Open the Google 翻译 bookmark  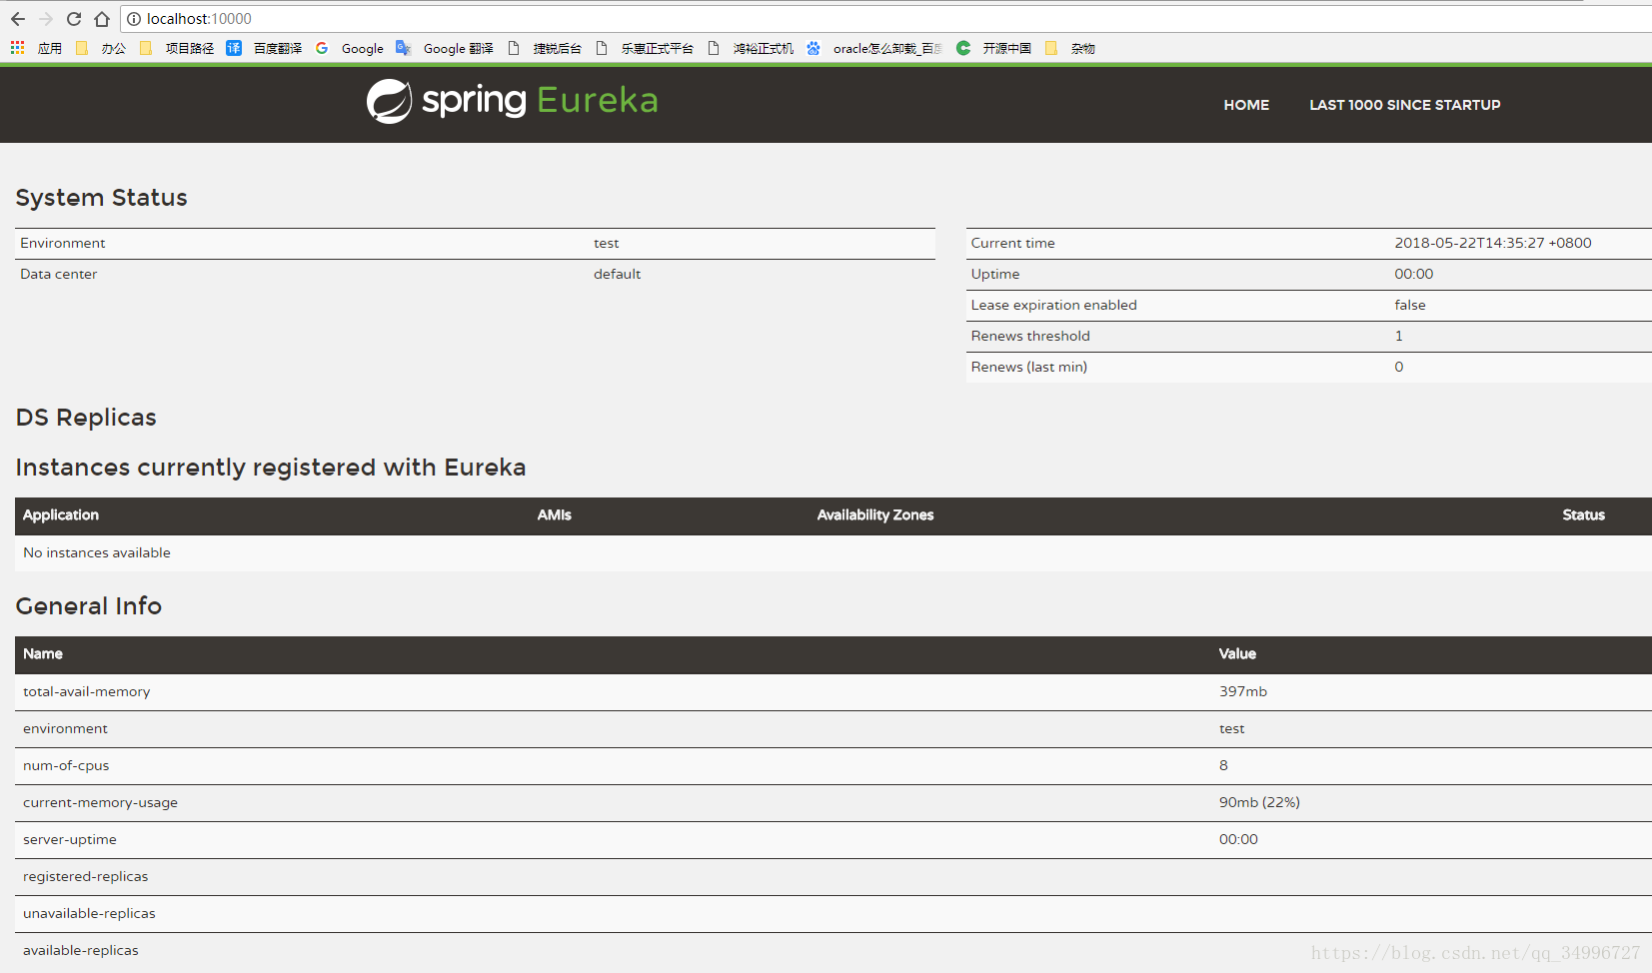click(x=445, y=48)
